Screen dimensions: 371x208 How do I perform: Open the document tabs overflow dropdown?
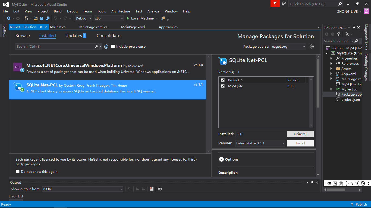pos(319,27)
